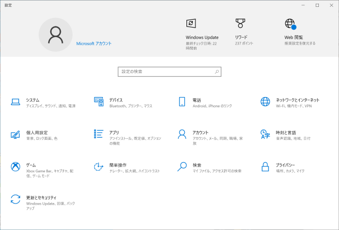Click the アプリ list icon
The width and height of the screenshot is (339, 230).
point(99,134)
